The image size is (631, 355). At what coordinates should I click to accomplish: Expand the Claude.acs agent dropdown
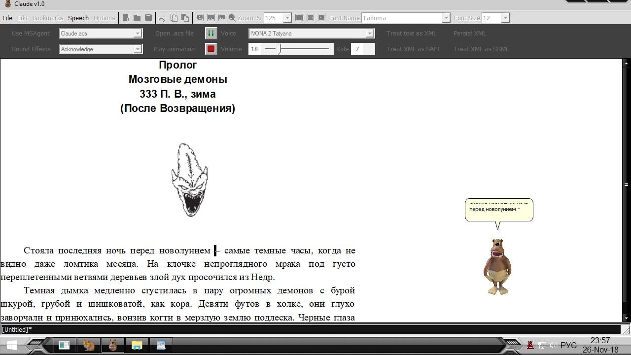point(138,34)
